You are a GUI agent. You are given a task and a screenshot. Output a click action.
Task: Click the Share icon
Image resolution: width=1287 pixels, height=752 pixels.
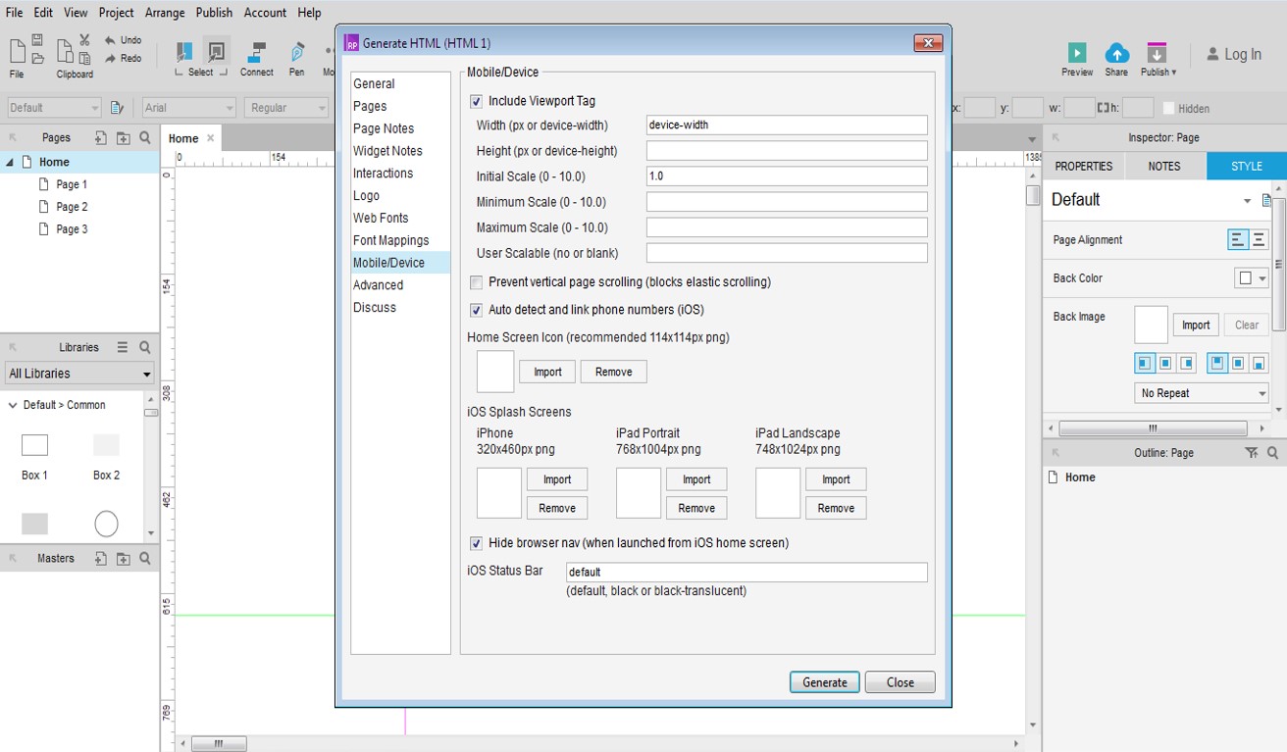point(1116,54)
